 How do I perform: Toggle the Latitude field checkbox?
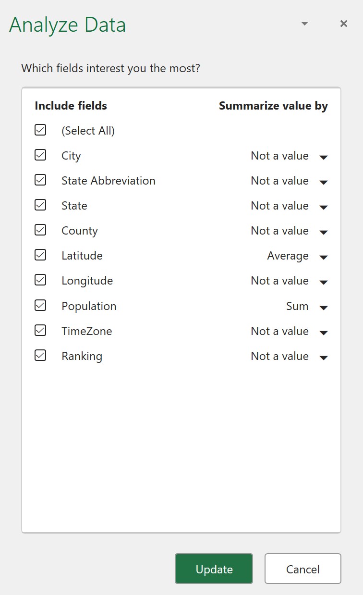[x=40, y=255]
